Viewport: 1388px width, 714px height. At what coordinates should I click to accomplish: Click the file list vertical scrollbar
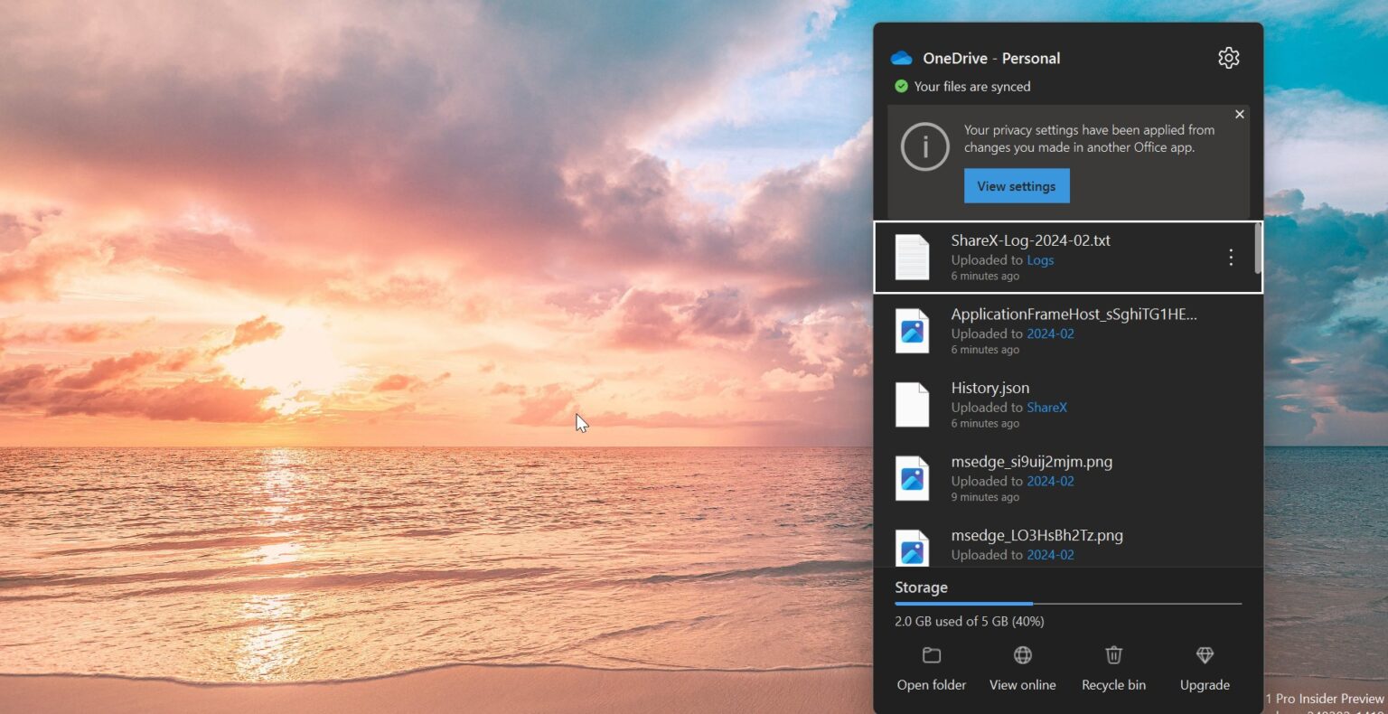(x=1257, y=249)
